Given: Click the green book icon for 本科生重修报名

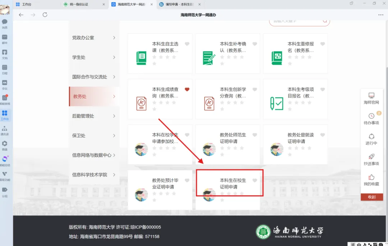Looking at the screenshot, I should point(277,58).
